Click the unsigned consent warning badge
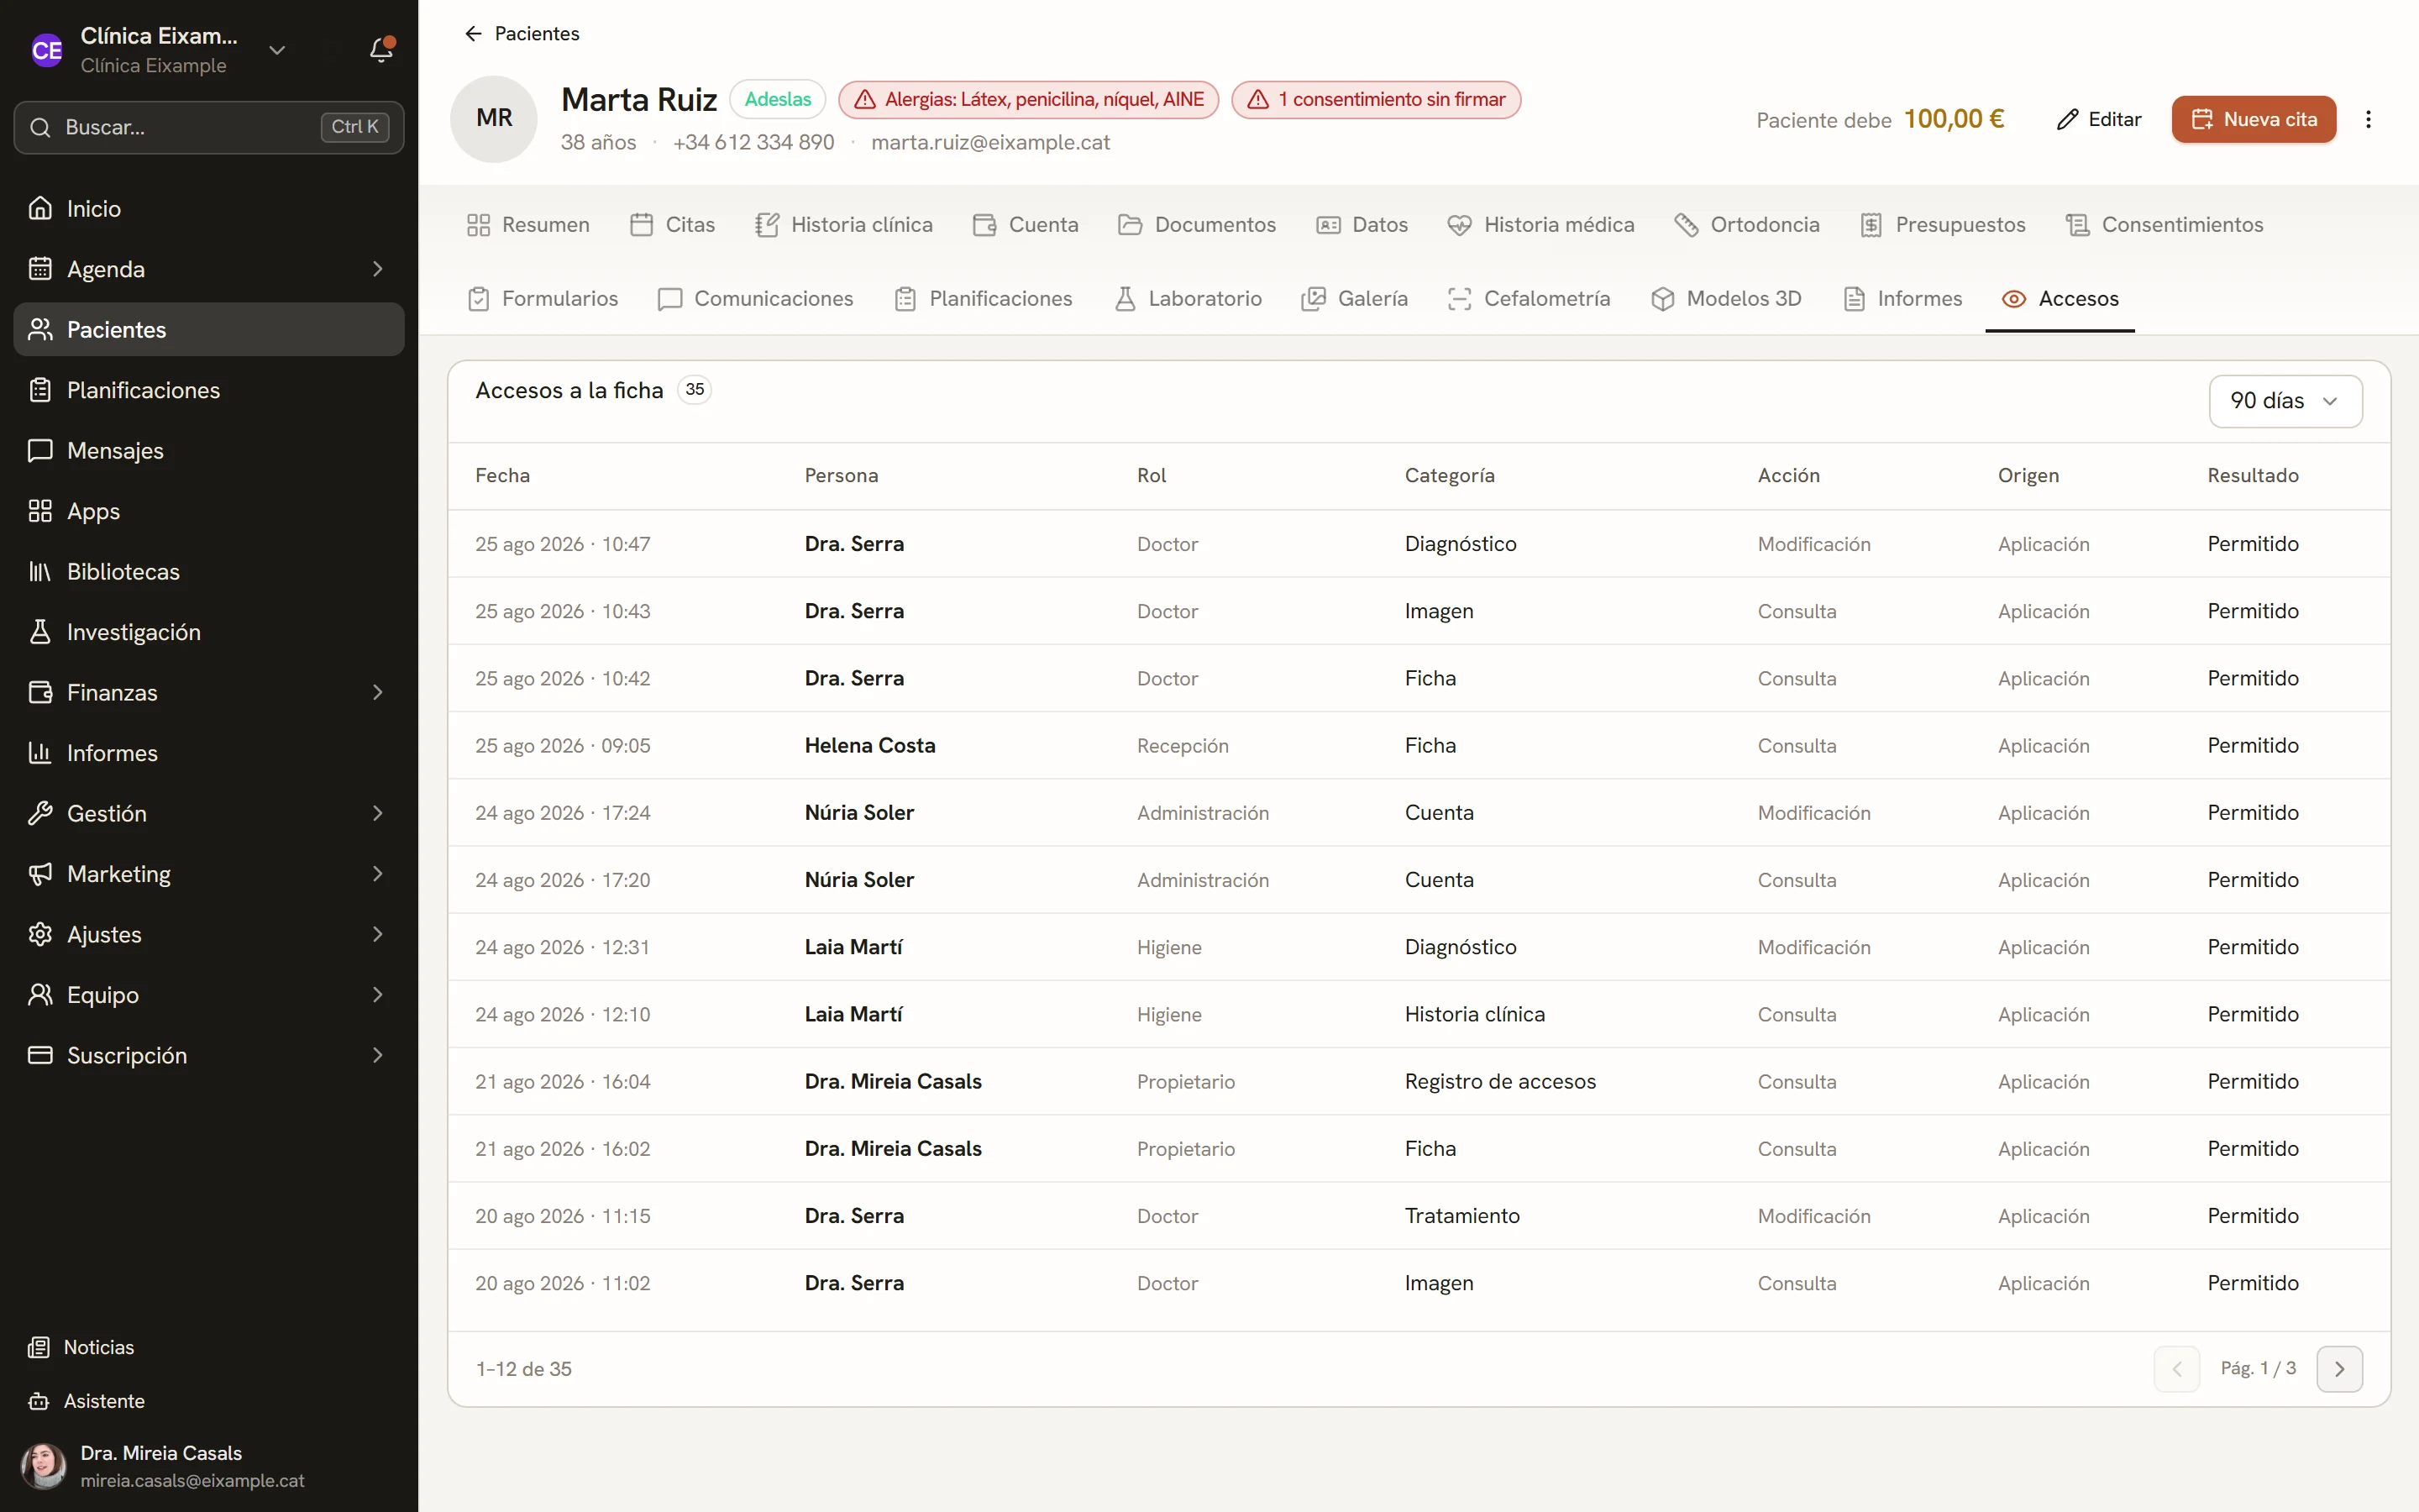The height and width of the screenshot is (1512, 2419). pyautogui.click(x=1377, y=100)
